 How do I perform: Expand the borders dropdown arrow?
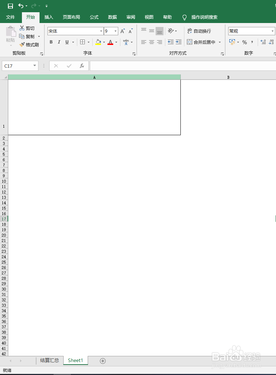89,42
